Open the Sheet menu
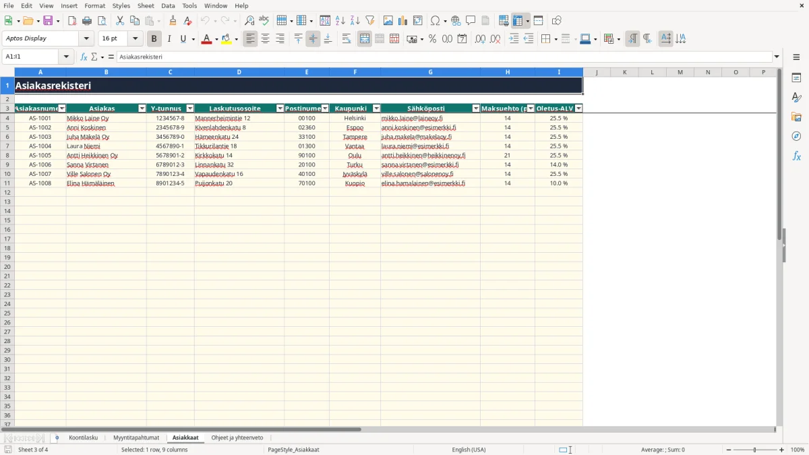This screenshot has height=455, width=809. click(x=146, y=5)
